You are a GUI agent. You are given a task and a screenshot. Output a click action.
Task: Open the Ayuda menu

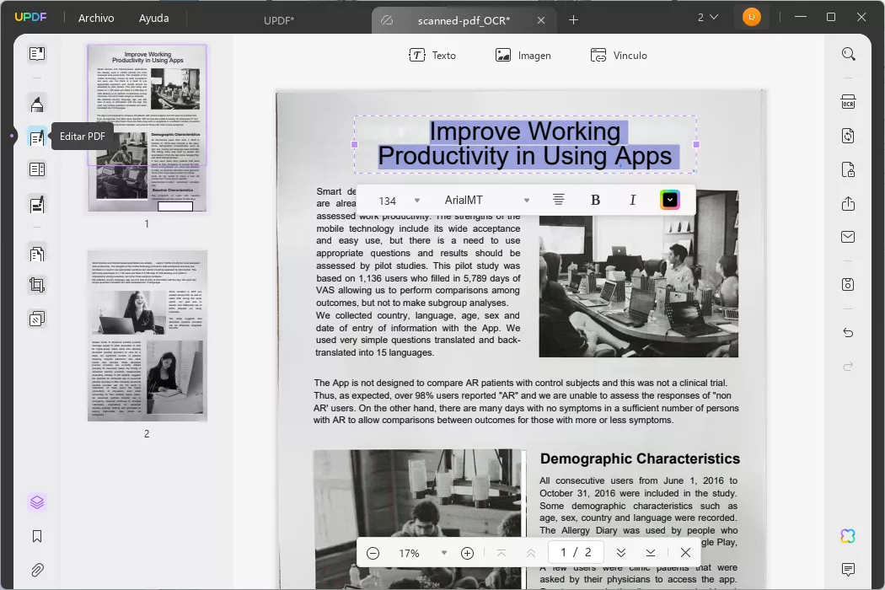coord(153,18)
